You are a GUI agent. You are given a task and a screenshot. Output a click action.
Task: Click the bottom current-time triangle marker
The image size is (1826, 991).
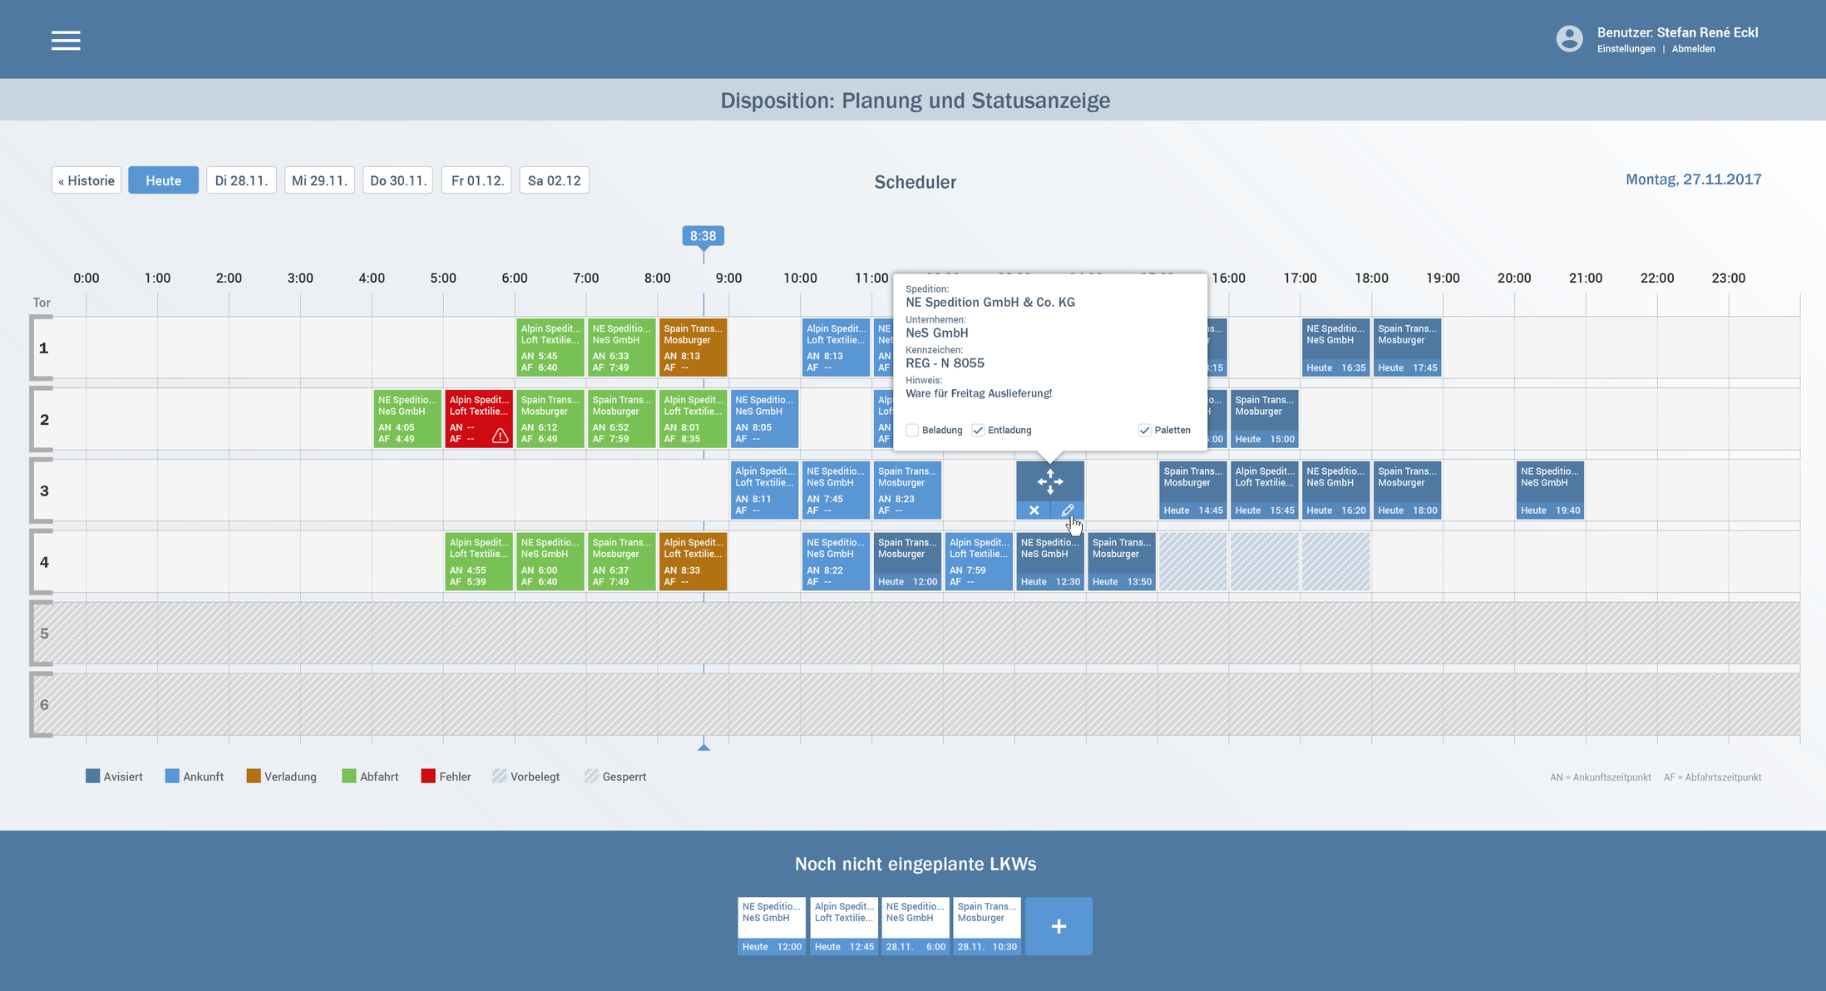(703, 747)
